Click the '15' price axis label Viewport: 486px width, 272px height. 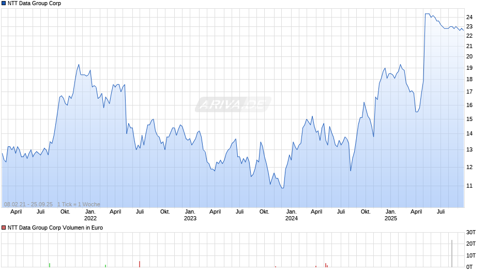[469, 119]
